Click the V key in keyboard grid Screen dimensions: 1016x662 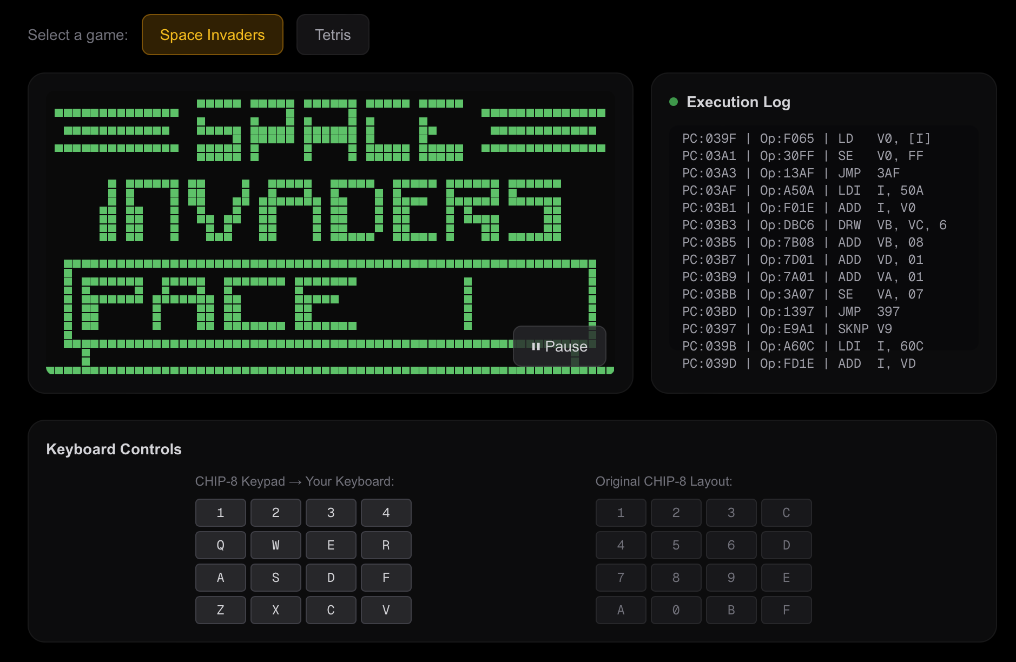coord(386,610)
